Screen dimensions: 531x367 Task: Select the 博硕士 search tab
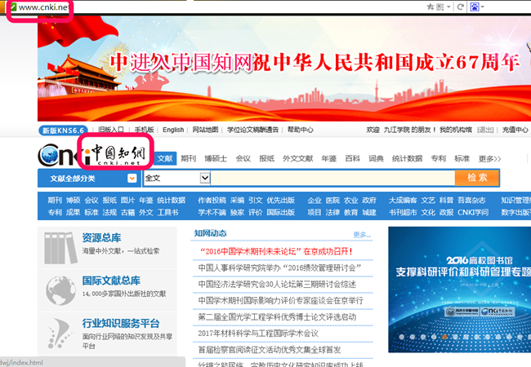216,158
